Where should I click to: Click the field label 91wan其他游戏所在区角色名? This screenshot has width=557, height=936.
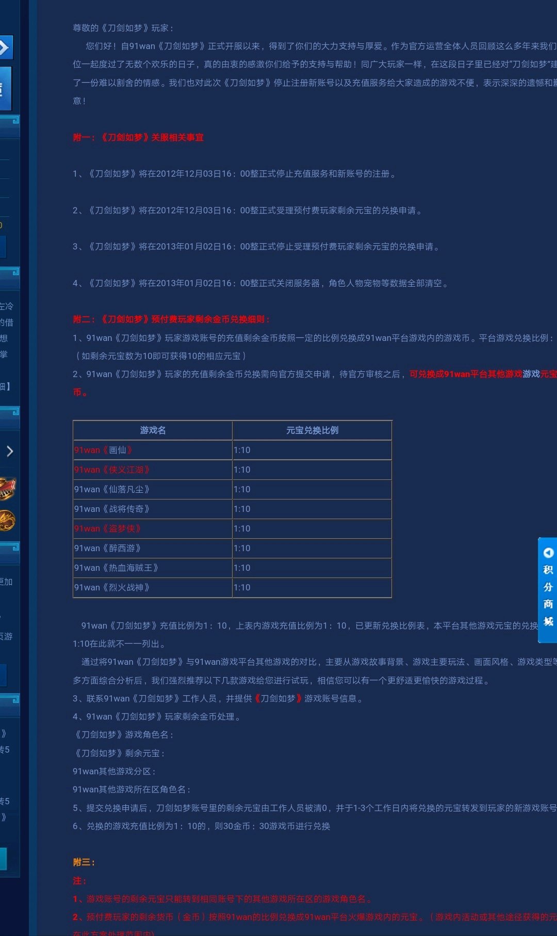(132, 789)
